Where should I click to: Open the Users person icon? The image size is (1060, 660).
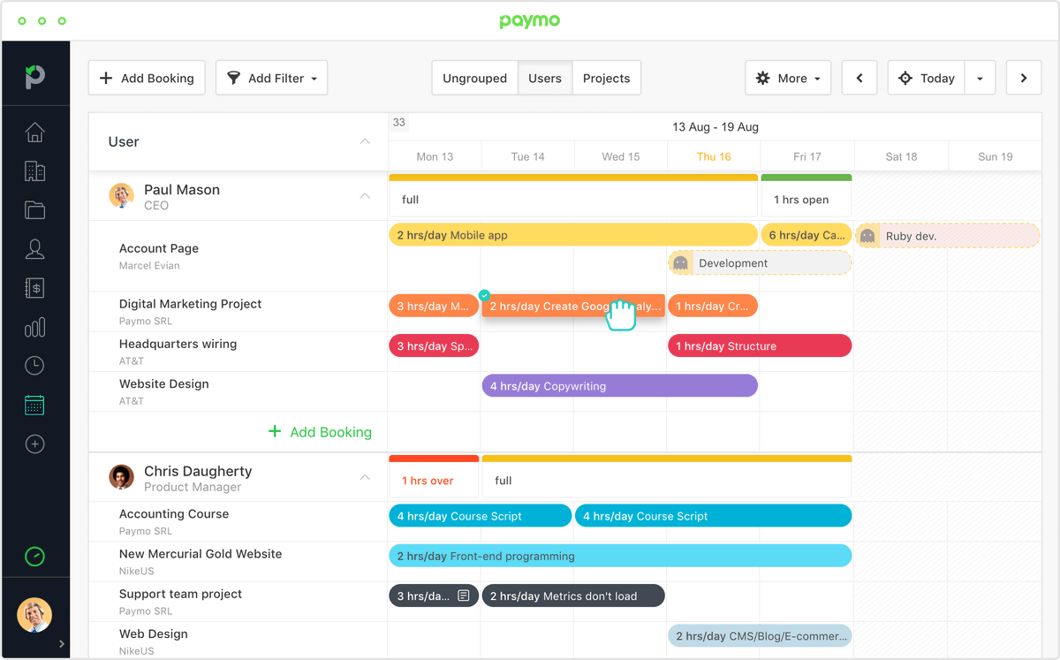pyautogui.click(x=34, y=249)
